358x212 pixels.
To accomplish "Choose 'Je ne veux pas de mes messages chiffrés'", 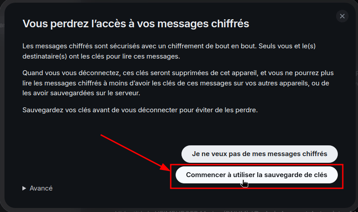I will (259, 154).
